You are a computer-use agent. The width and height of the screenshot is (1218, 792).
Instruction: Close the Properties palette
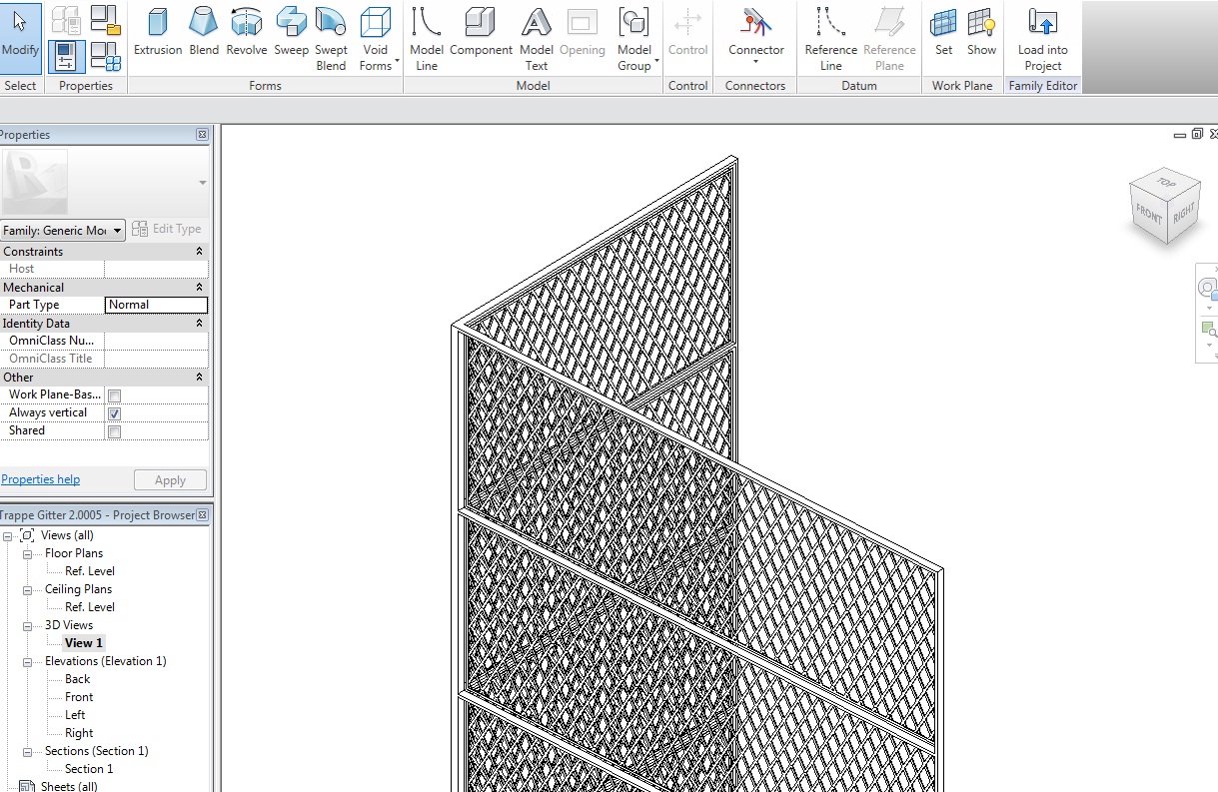tap(202, 135)
